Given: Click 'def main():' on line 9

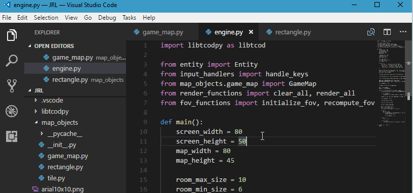Looking at the screenshot, I should tap(182, 122).
